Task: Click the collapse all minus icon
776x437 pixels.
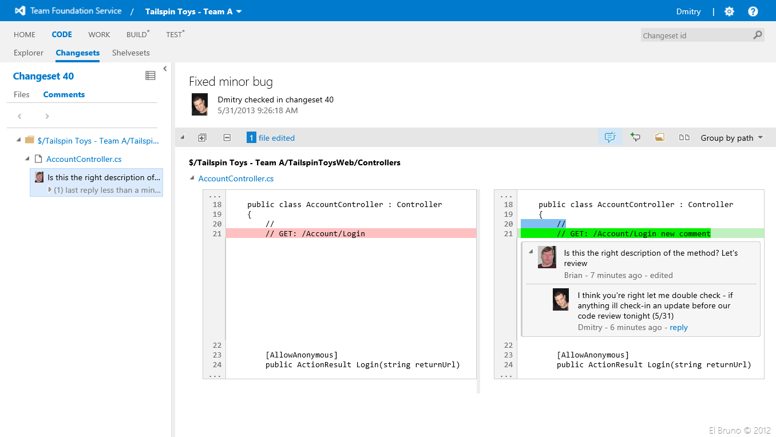Action: [227, 138]
